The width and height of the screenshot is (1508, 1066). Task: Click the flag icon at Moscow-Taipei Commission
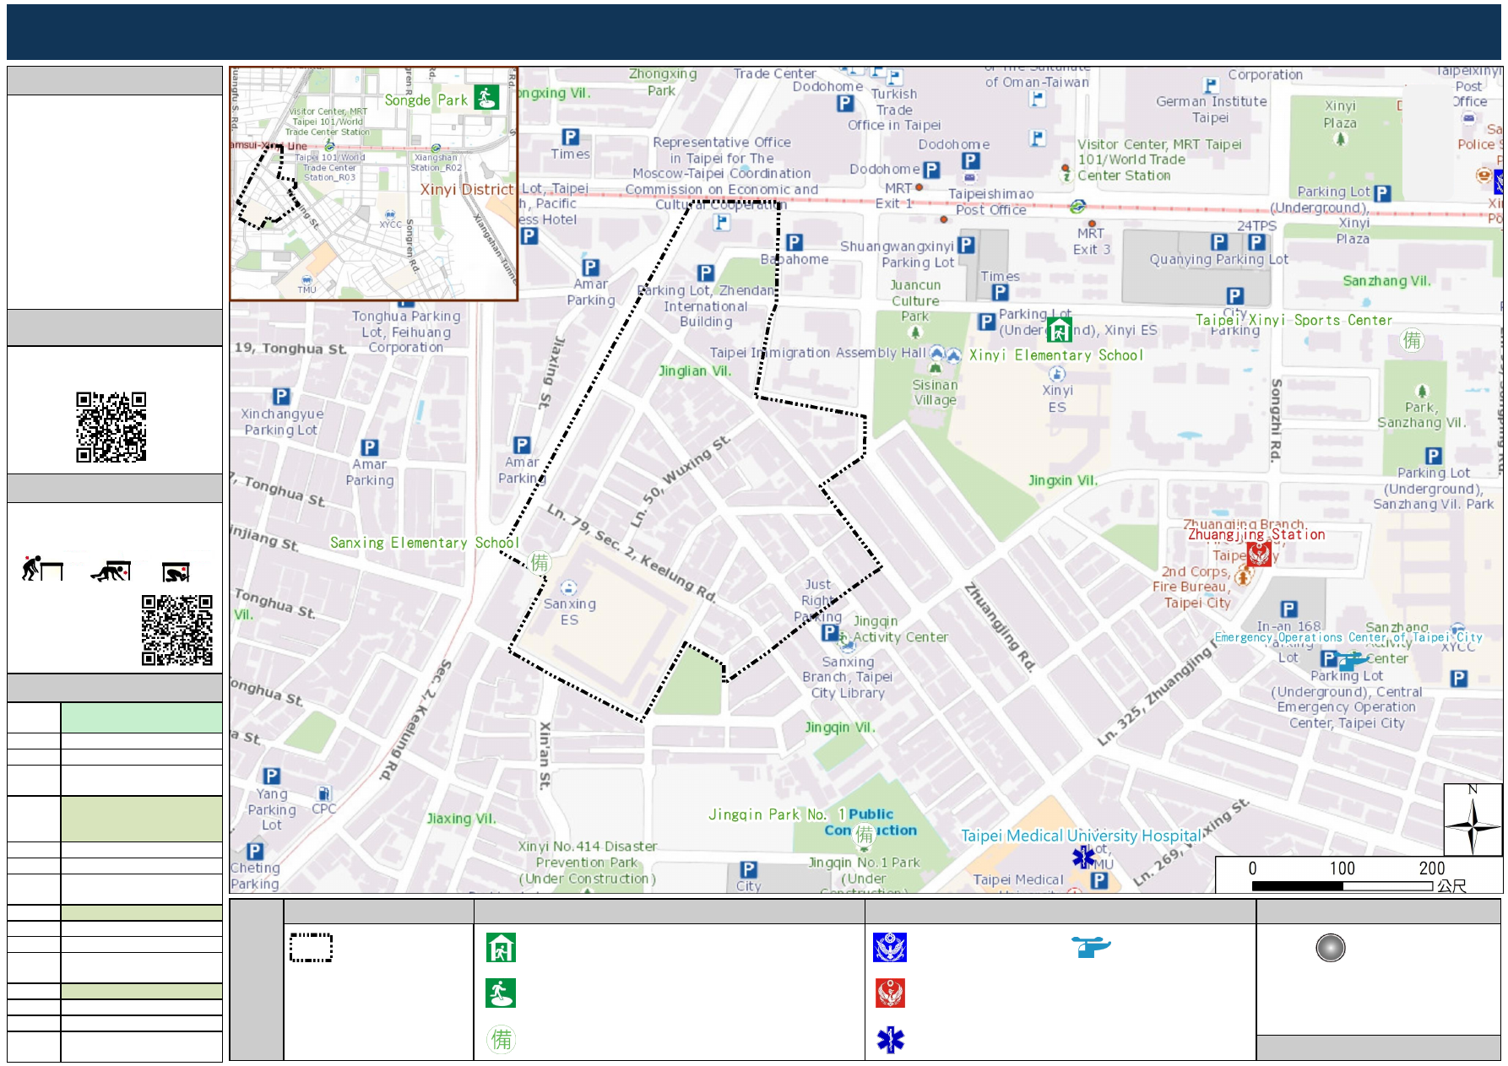tap(721, 222)
